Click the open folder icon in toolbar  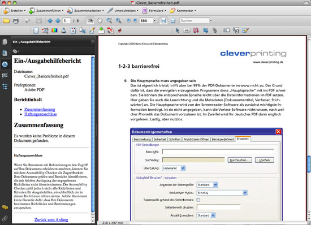click(6, 20)
